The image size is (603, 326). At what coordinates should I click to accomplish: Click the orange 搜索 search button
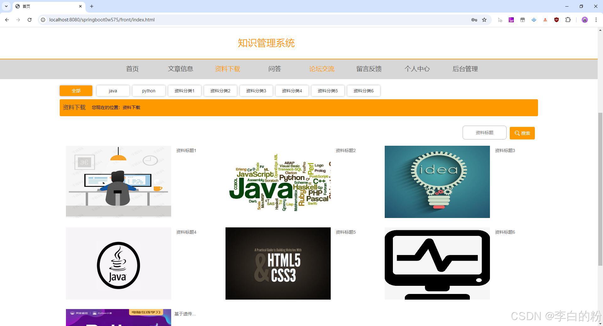pyautogui.click(x=522, y=133)
